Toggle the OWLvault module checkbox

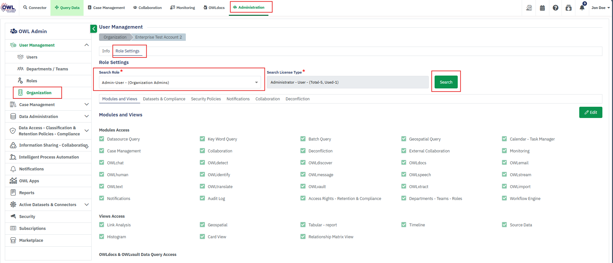tap(303, 186)
